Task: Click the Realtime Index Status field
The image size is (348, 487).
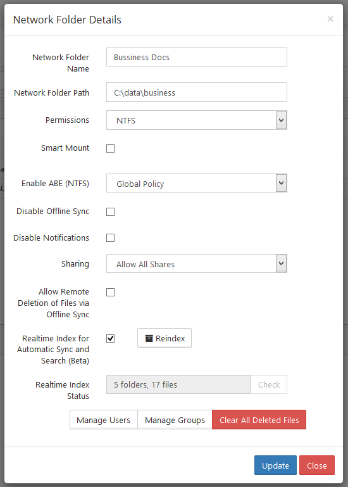Action: 178,384
